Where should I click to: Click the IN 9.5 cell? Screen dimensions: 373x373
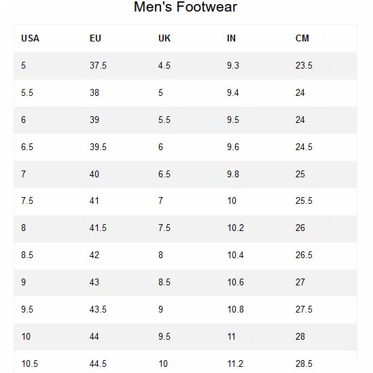(233, 120)
